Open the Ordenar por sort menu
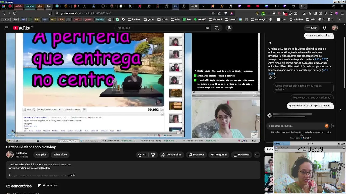The width and height of the screenshot is (346, 194). [48, 185]
